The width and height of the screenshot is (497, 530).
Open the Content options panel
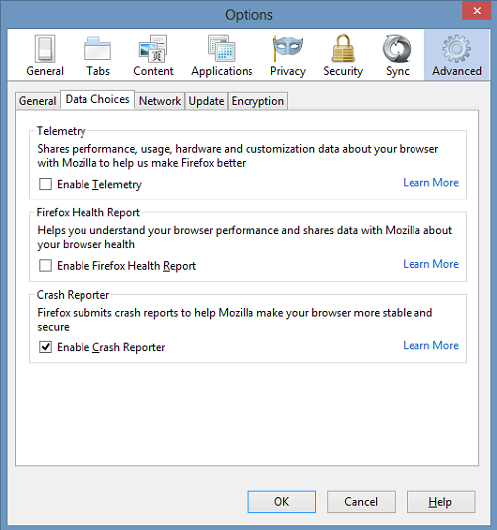coord(153,56)
